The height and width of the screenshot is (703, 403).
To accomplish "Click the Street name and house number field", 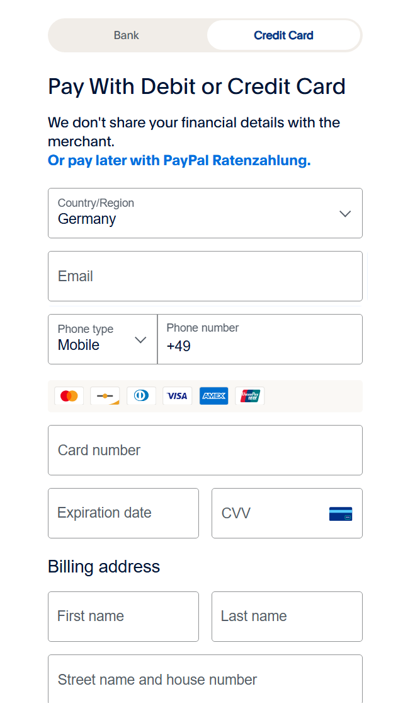I will point(205,680).
